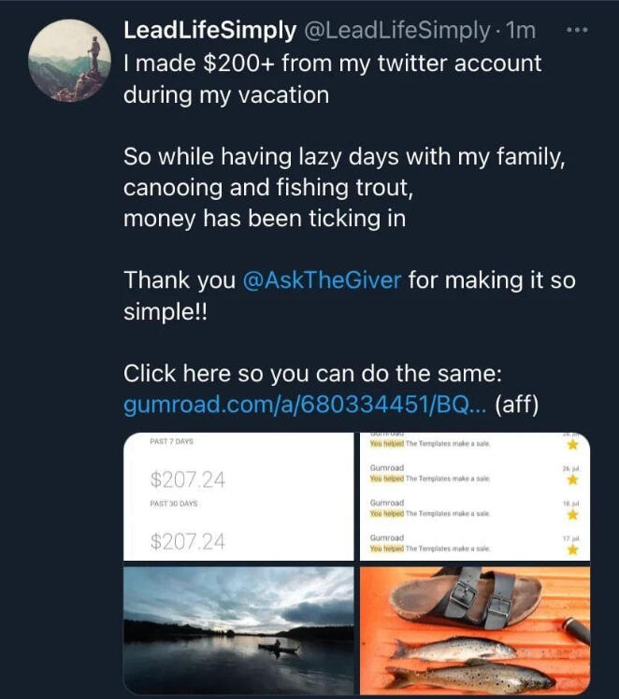Open the @AskTheGiver mention
619x699 pixels.
tap(322, 280)
